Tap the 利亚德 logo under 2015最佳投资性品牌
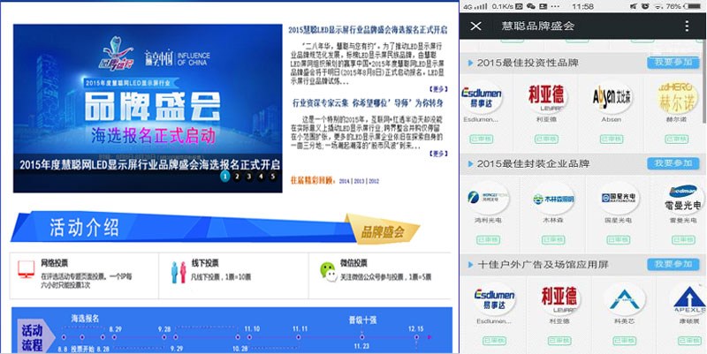 point(547,96)
